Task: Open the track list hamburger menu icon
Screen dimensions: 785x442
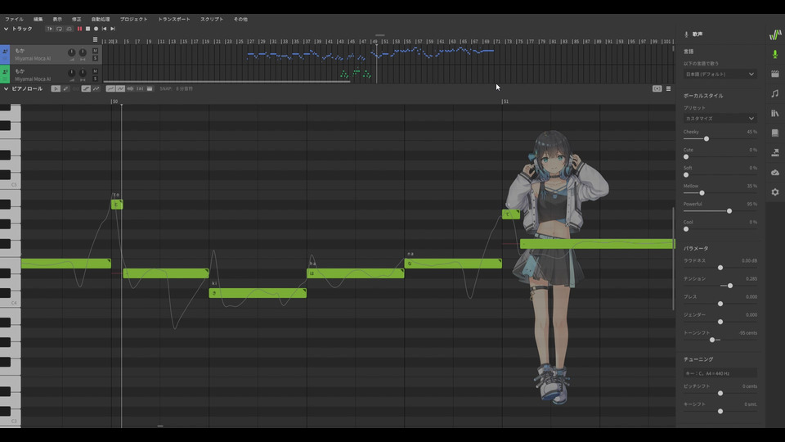Action: pyautogui.click(x=95, y=39)
